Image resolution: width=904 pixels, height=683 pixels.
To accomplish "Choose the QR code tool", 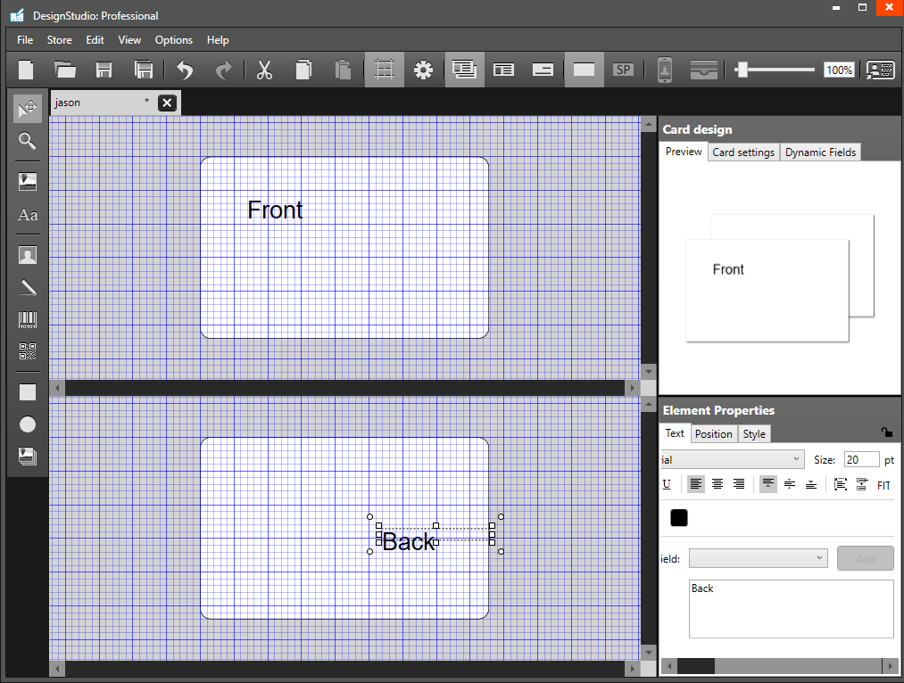I will [x=27, y=352].
